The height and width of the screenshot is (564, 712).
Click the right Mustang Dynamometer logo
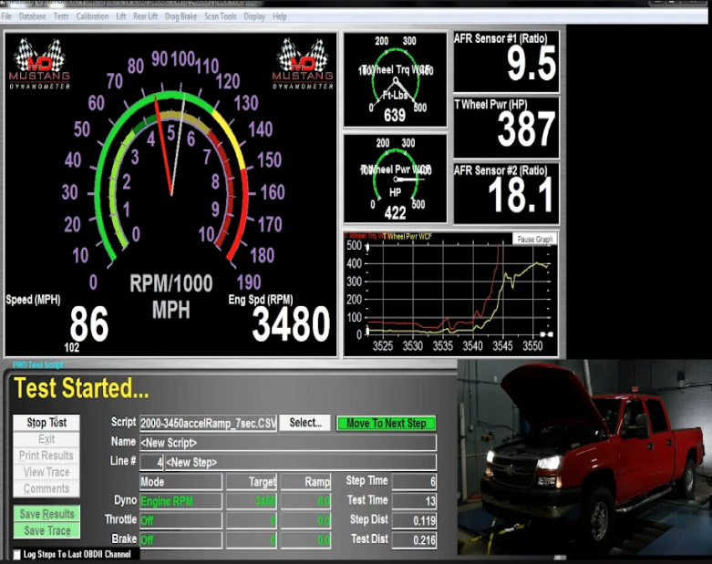(x=303, y=64)
